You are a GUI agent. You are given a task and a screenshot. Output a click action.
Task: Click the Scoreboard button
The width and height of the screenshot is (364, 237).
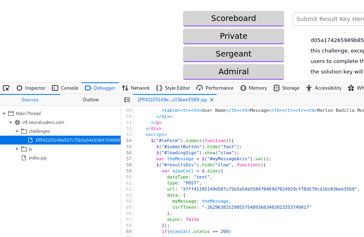point(233,19)
